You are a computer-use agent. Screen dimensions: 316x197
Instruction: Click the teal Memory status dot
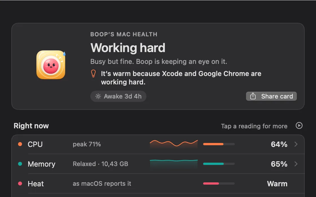(x=20, y=164)
